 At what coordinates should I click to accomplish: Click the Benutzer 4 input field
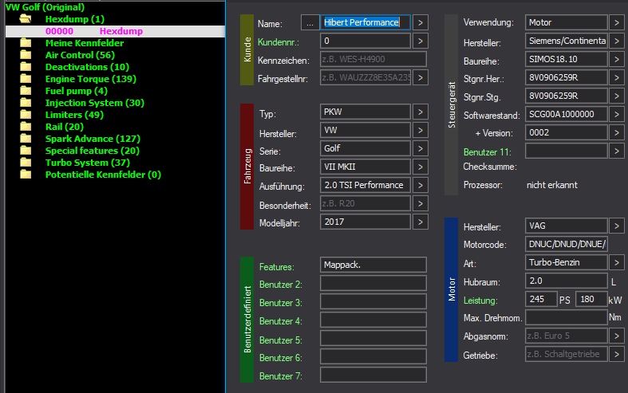tap(373, 320)
